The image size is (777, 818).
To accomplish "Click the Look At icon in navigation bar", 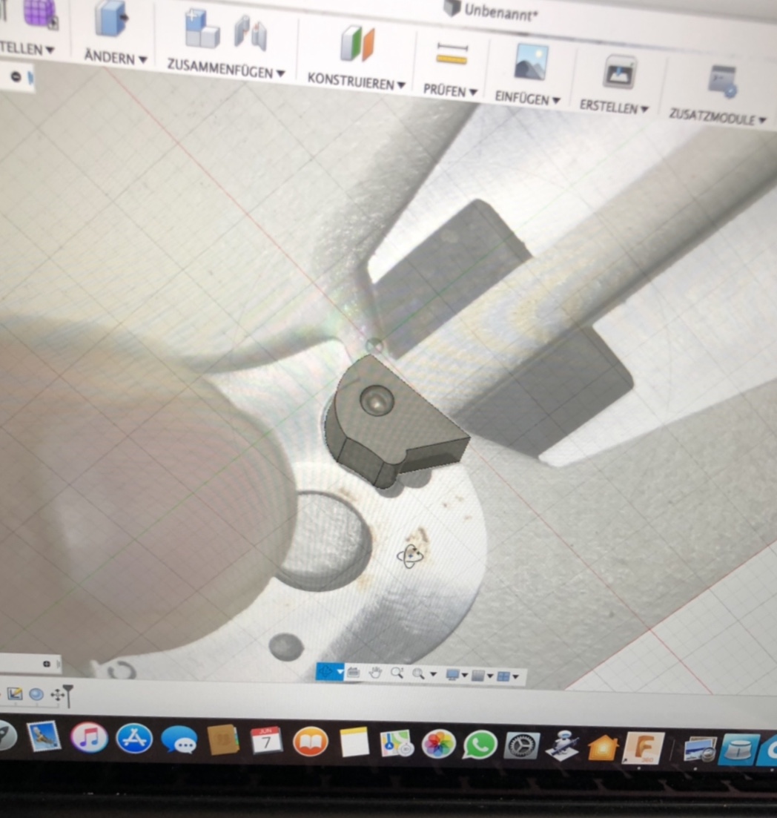I will click(353, 673).
